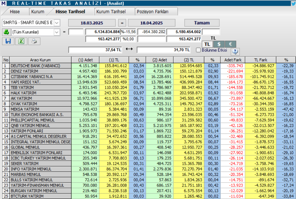Image resolution: width=296 pixels, height=199 pixels.
Task: Select BURGAN YATIRIM MENKUL row
Action: [149, 191]
